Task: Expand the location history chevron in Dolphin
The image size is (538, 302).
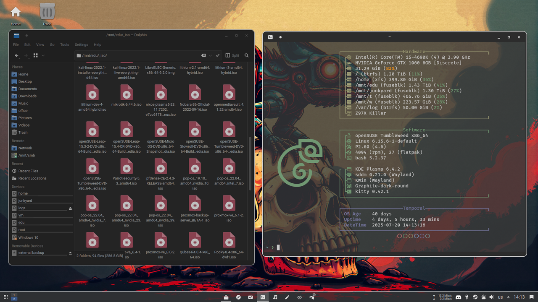Action: click(x=211, y=55)
